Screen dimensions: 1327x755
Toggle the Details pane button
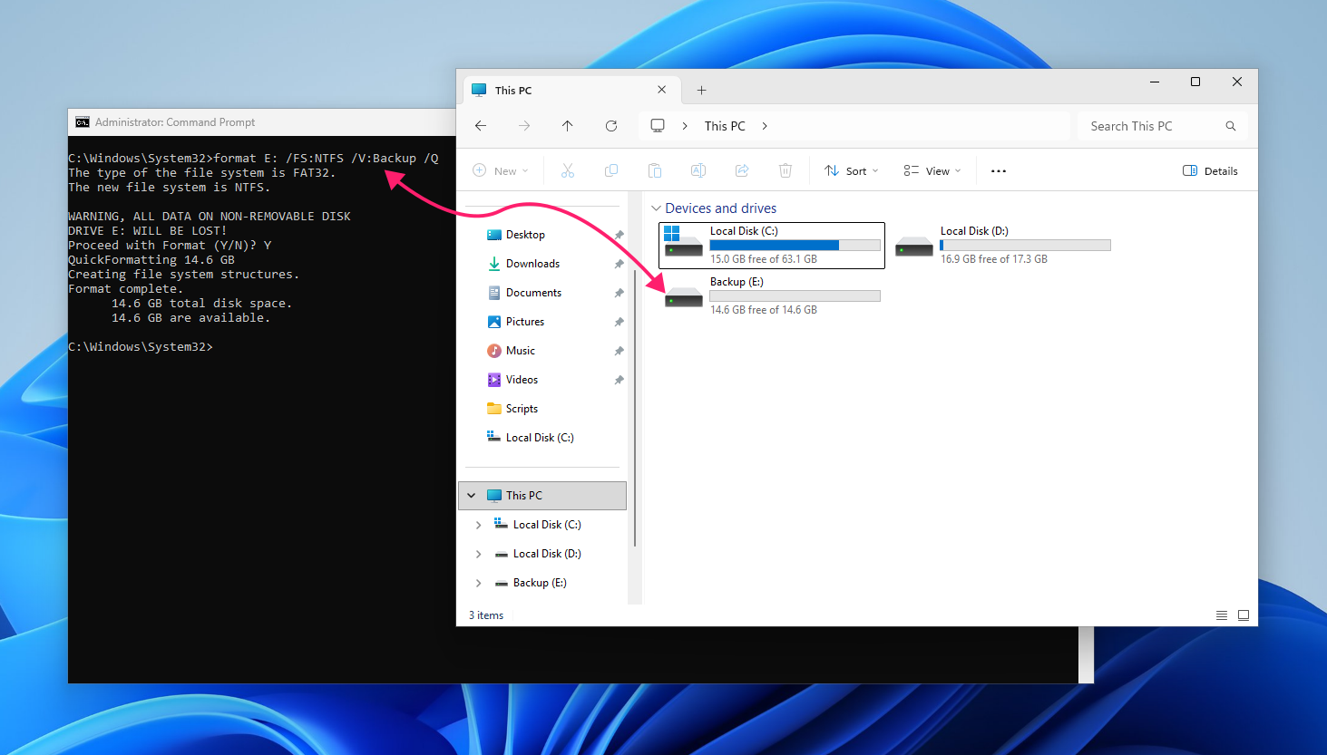(x=1210, y=170)
